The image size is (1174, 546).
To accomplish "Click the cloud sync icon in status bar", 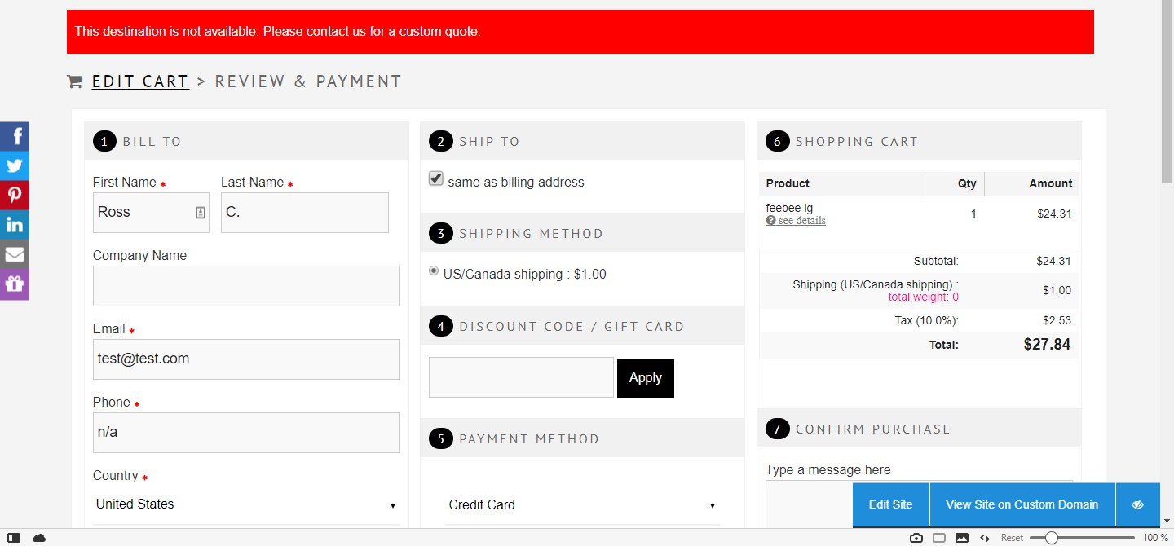I will click(x=39, y=538).
